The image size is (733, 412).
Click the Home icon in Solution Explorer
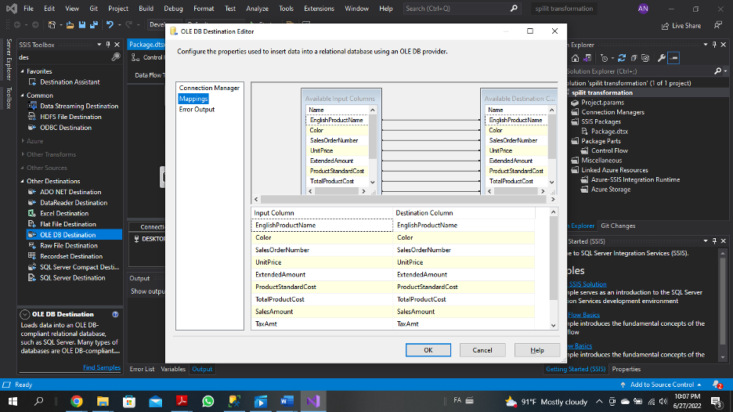pos(576,58)
